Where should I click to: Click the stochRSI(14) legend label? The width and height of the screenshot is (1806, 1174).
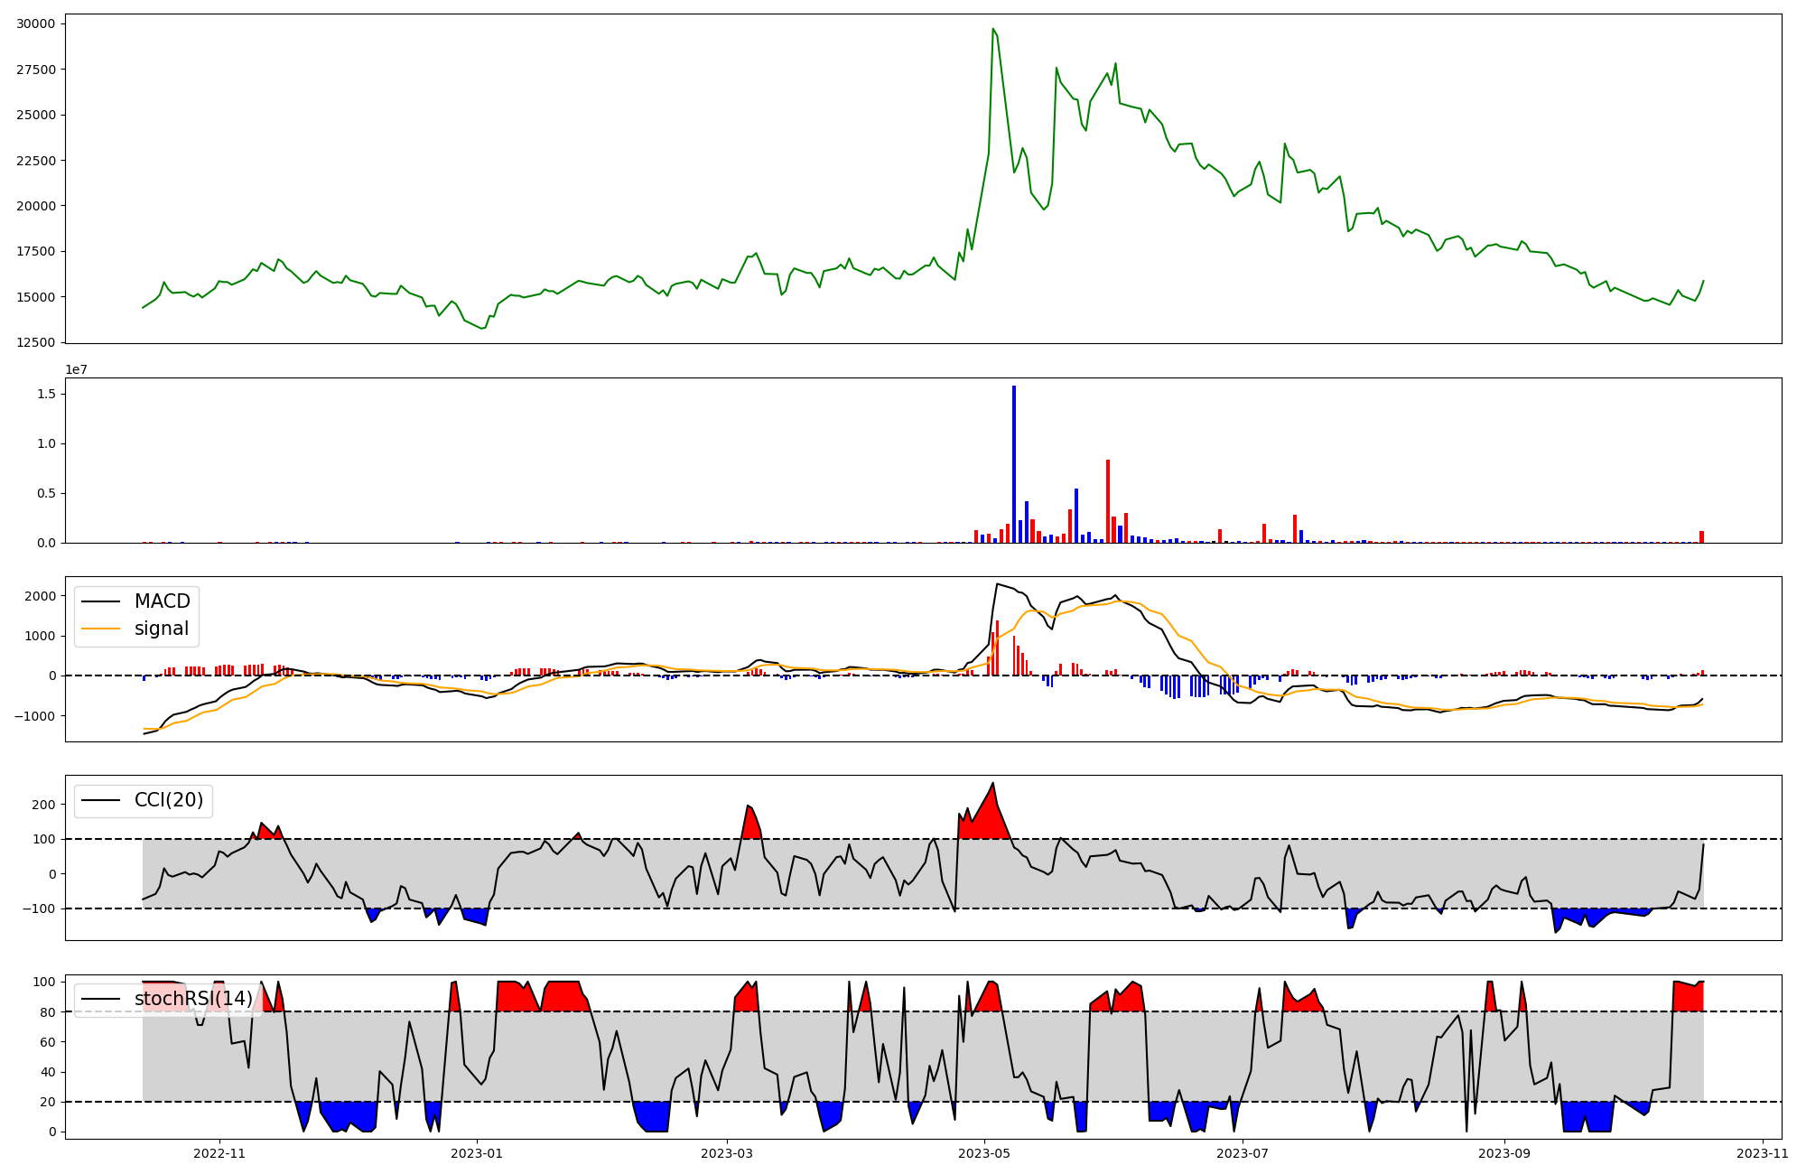[193, 999]
